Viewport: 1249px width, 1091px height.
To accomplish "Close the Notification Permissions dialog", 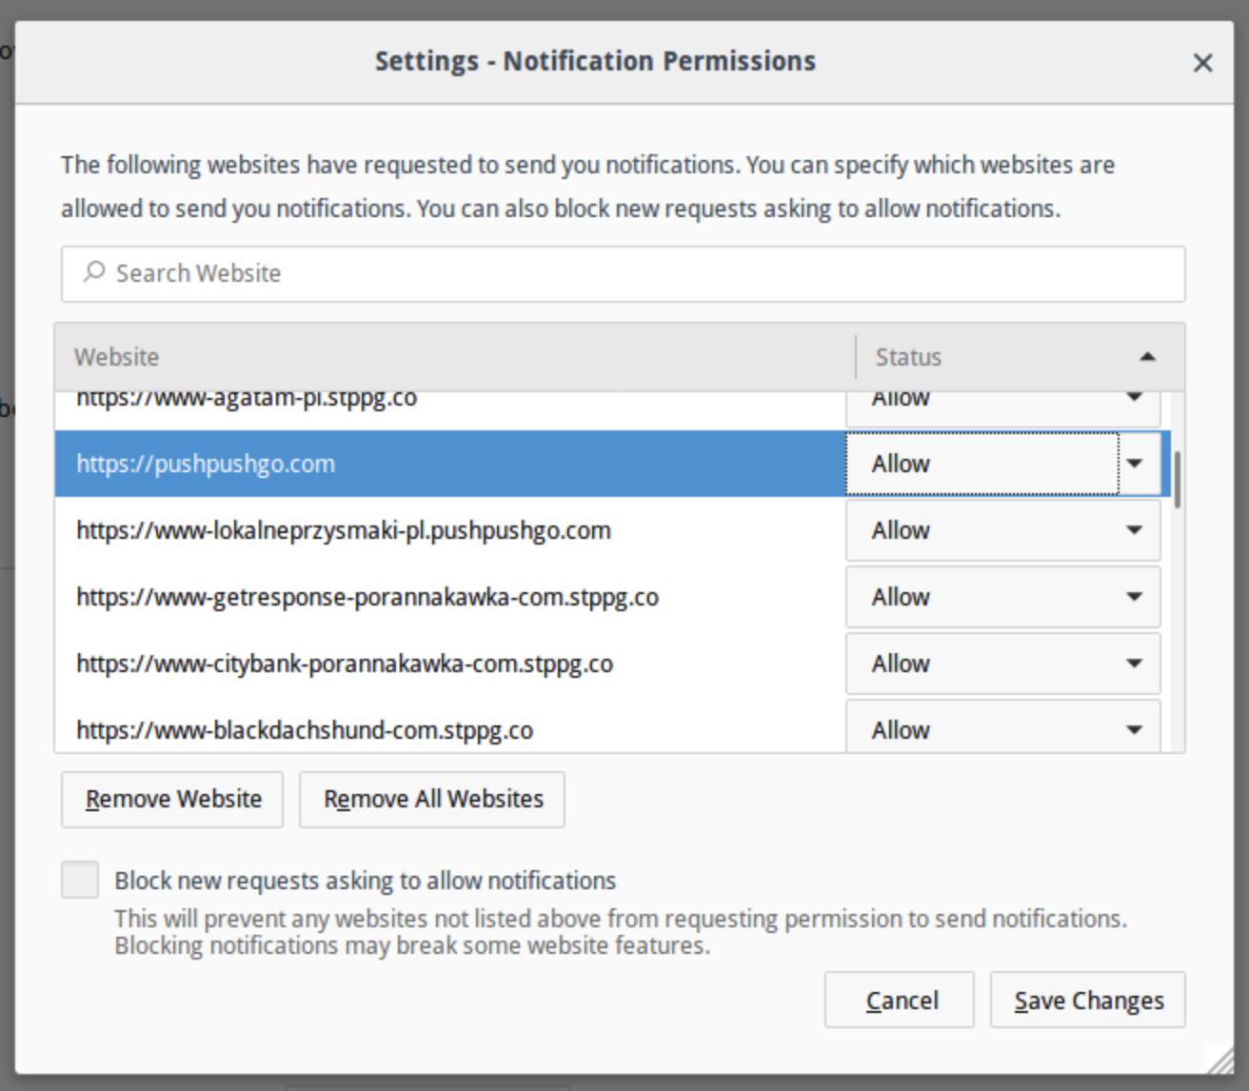I will pos(1202,63).
